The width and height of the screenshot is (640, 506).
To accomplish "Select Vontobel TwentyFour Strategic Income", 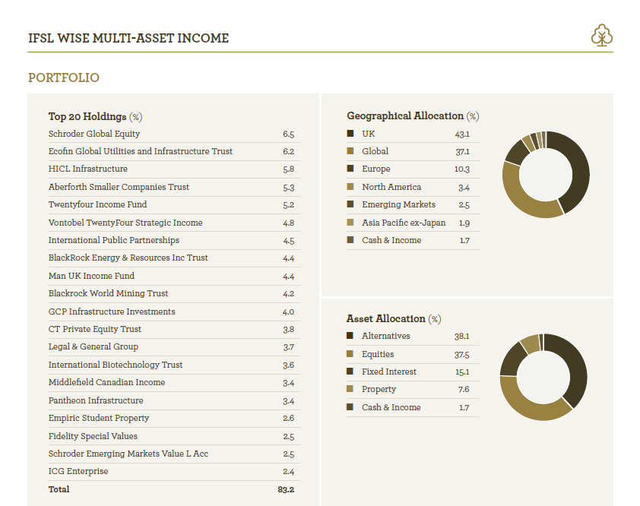I will (174, 223).
